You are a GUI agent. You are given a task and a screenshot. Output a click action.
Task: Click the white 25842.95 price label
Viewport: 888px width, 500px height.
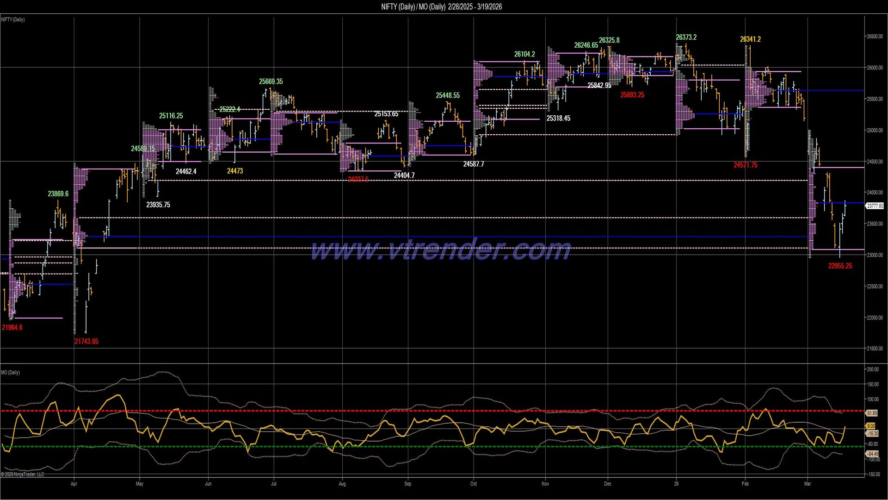tap(599, 85)
